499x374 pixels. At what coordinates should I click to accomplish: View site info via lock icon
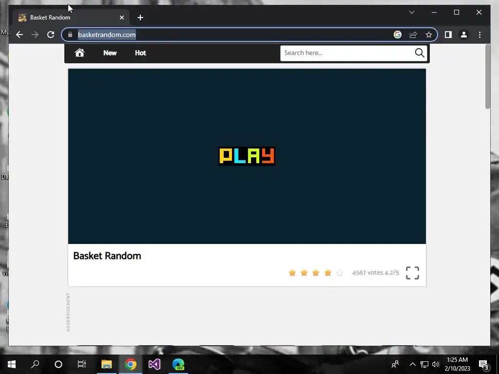pos(70,35)
